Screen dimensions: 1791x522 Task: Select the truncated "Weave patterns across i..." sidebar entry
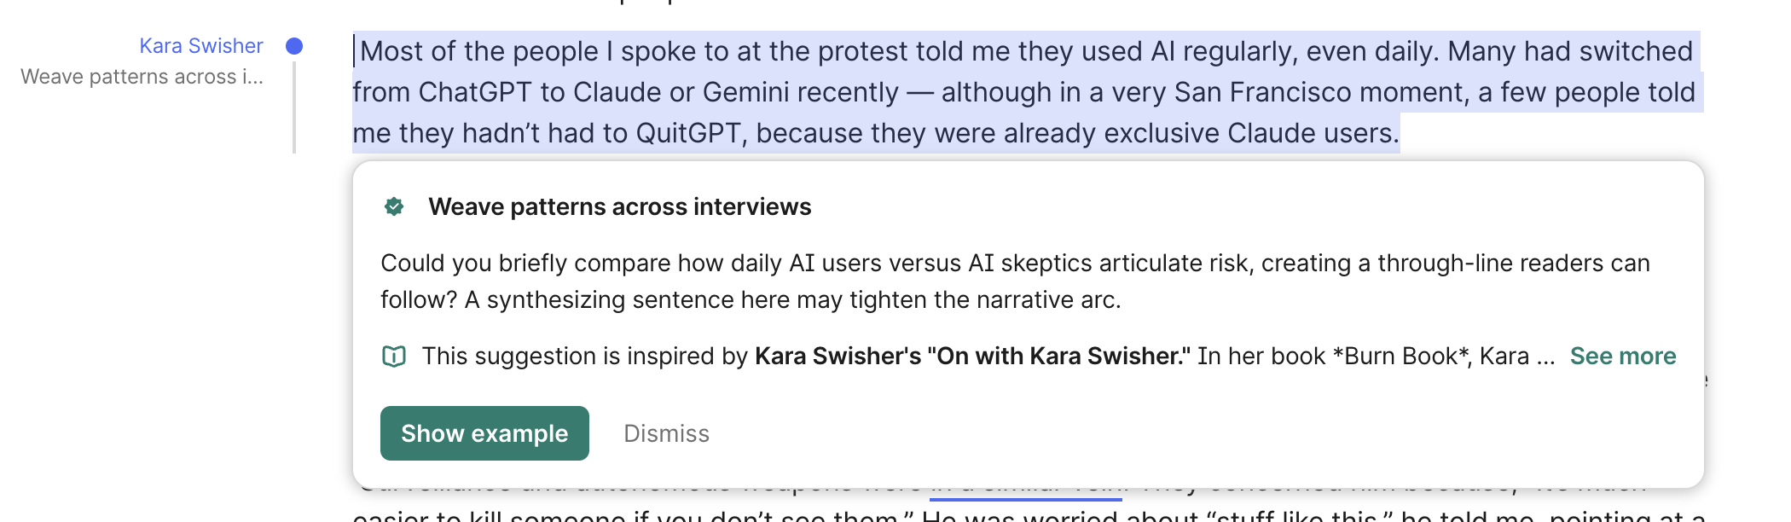point(142,77)
